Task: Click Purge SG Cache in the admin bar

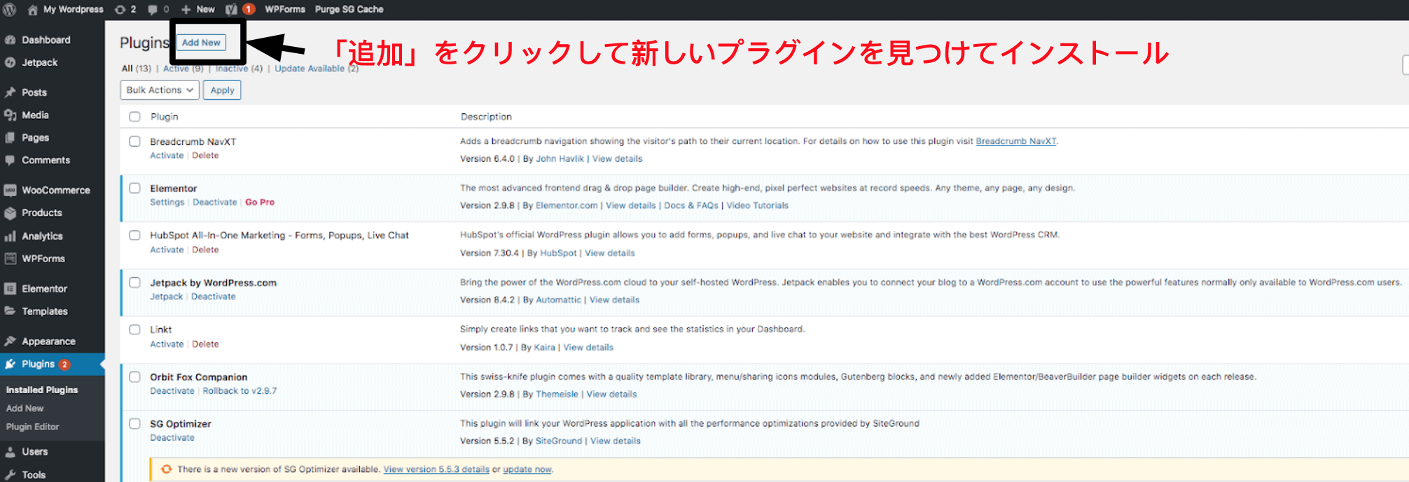Action: click(x=349, y=10)
